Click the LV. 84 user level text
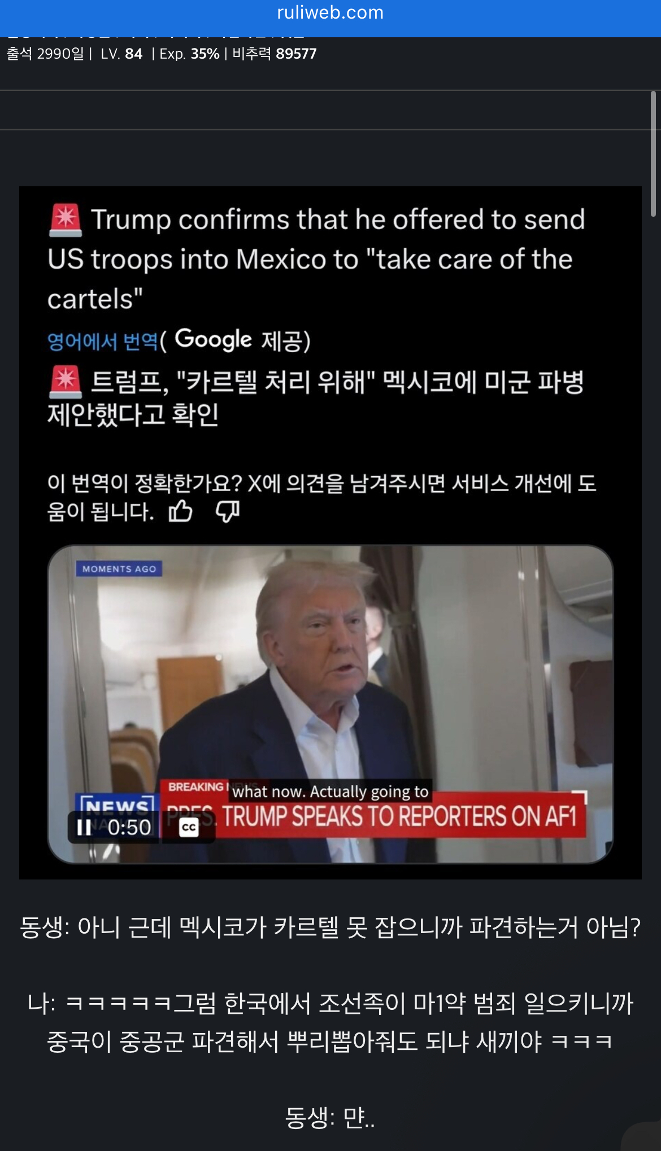Screen dimensions: 661x1151 click(x=121, y=54)
